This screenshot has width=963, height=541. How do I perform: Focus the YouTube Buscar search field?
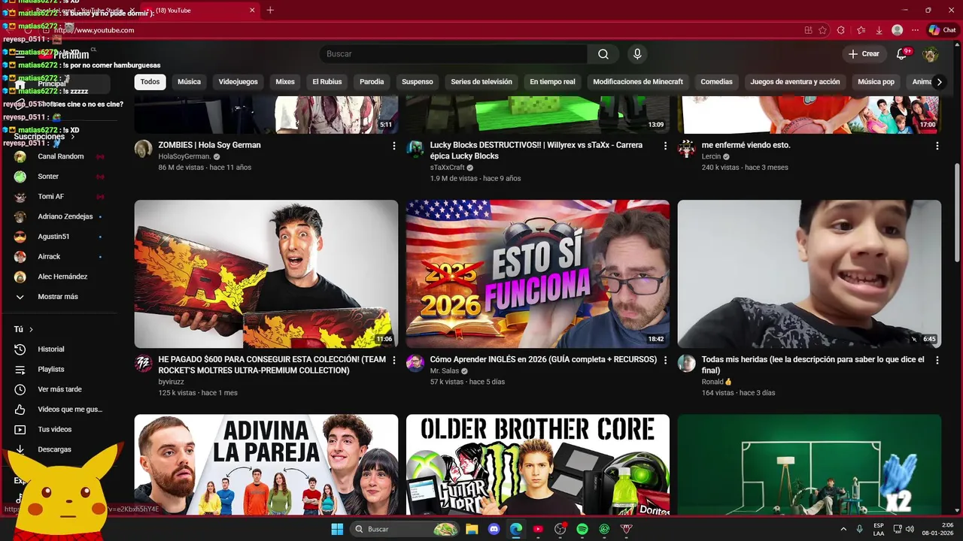(454, 54)
